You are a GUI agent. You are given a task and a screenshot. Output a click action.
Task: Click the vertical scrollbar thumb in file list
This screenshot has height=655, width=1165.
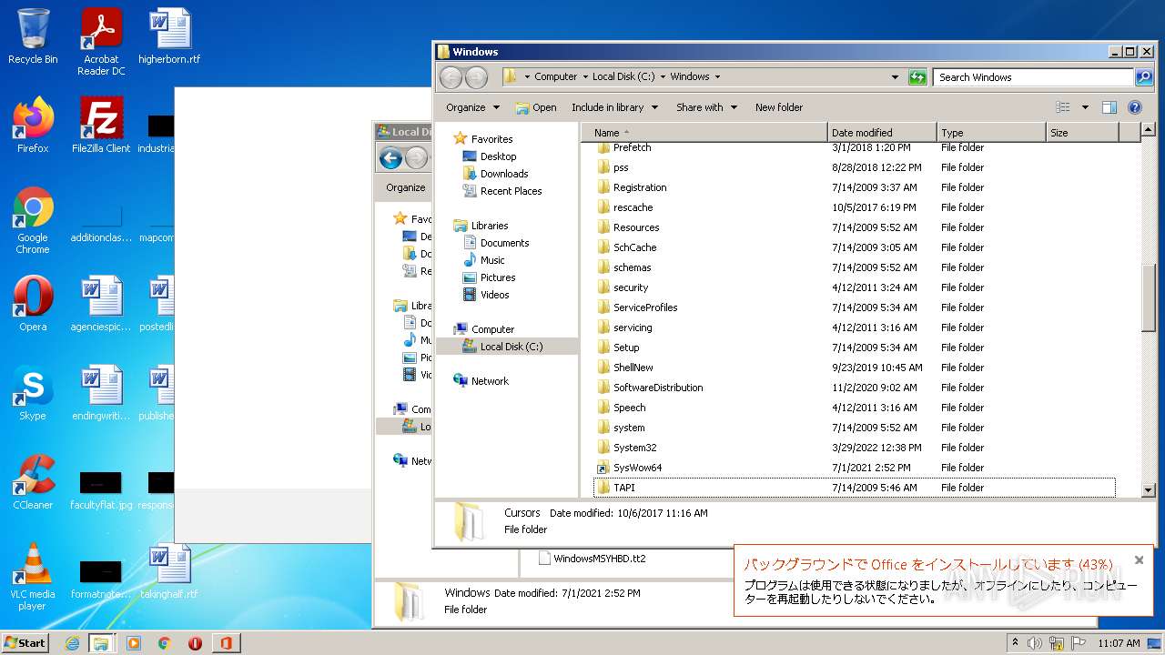(1148, 298)
